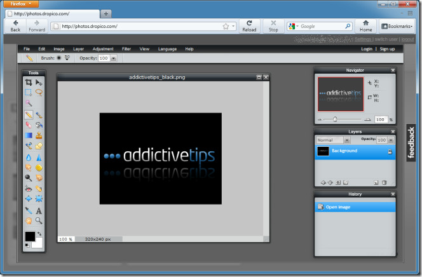The width and height of the screenshot is (422, 277).
Task: Open the search engine selector dropdown
Action: coord(294,26)
